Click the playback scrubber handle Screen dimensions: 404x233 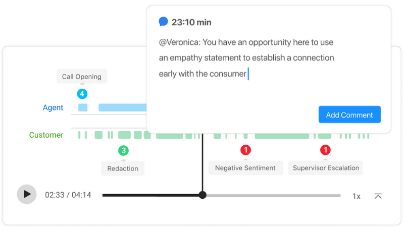pyautogui.click(x=203, y=195)
